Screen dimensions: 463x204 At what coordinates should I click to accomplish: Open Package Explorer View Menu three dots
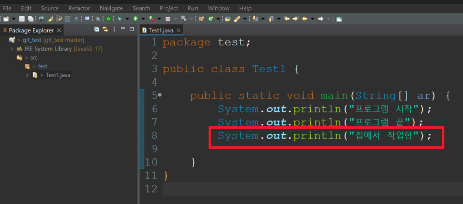(114, 29)
